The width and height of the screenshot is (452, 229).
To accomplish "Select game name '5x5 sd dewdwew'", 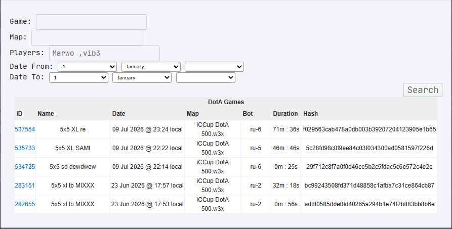I will (73, 167).
